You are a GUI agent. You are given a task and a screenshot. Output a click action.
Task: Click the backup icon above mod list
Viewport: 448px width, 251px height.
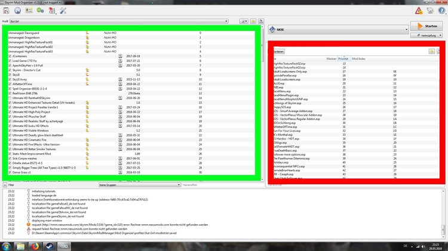[261, 21]
